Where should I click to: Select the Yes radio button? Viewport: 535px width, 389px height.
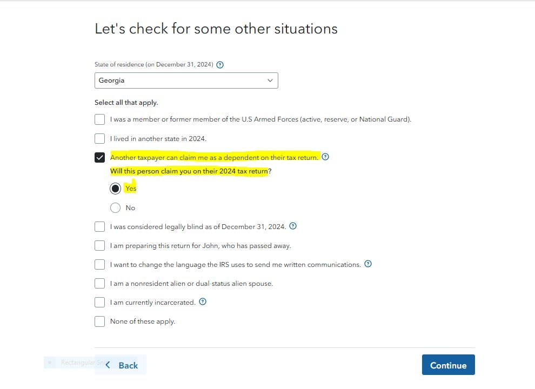[x=115, y=189]
